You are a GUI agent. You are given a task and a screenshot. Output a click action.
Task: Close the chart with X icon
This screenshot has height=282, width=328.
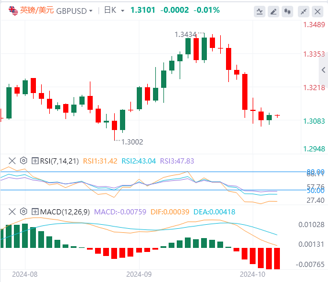(318, 12)
